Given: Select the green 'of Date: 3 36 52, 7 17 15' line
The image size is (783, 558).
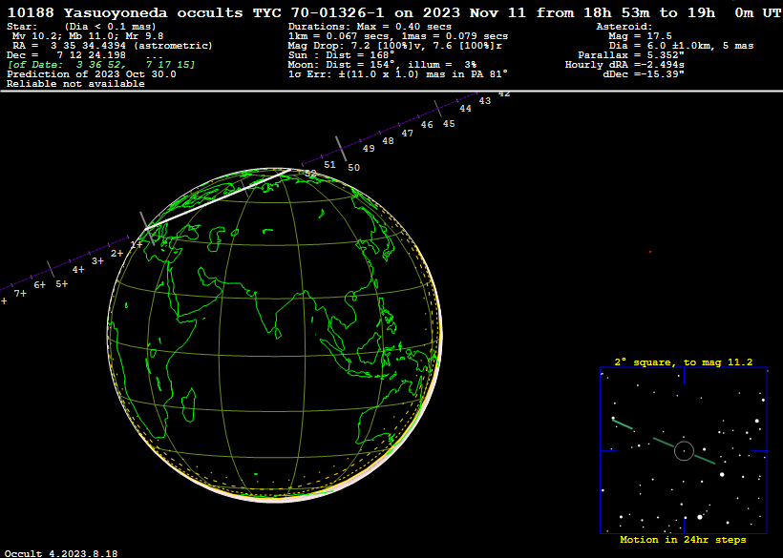Looking at the screenshot, I should pyautogui.click(x=101, y=65).
